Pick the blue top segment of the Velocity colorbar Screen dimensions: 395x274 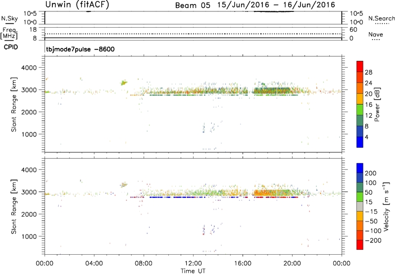point(360,168)
